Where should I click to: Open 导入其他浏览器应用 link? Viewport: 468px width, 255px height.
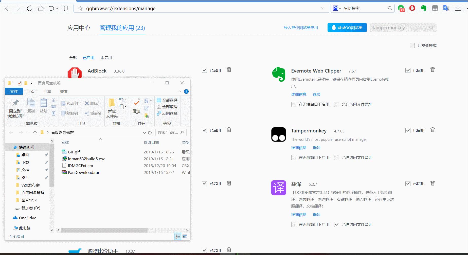click(301, 28)
